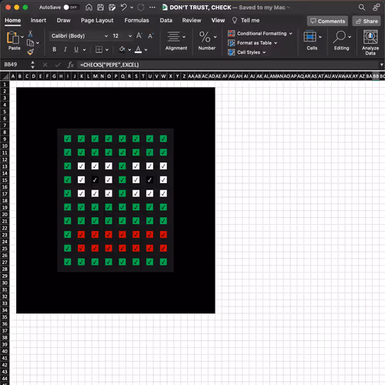Toggle the white checkbox in row 13, column K

(81, 166)
